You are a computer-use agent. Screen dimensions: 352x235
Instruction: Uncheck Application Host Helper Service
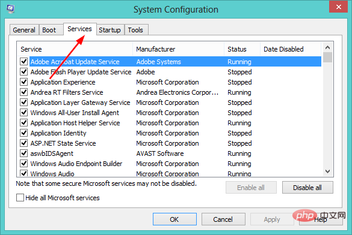(24, 122)
